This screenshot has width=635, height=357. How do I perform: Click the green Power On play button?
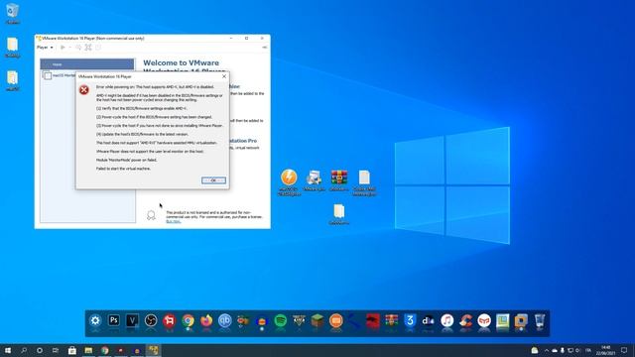coord(63,48)
